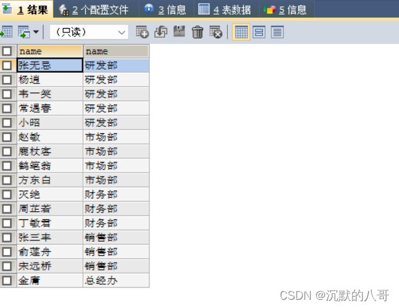
Task: Check the row checkbox for 鹿杖客
Action: pos(7,152)
